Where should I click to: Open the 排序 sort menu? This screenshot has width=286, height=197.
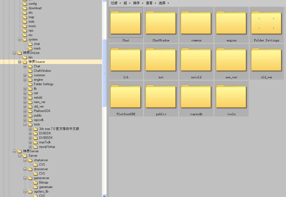click(138, 3)
